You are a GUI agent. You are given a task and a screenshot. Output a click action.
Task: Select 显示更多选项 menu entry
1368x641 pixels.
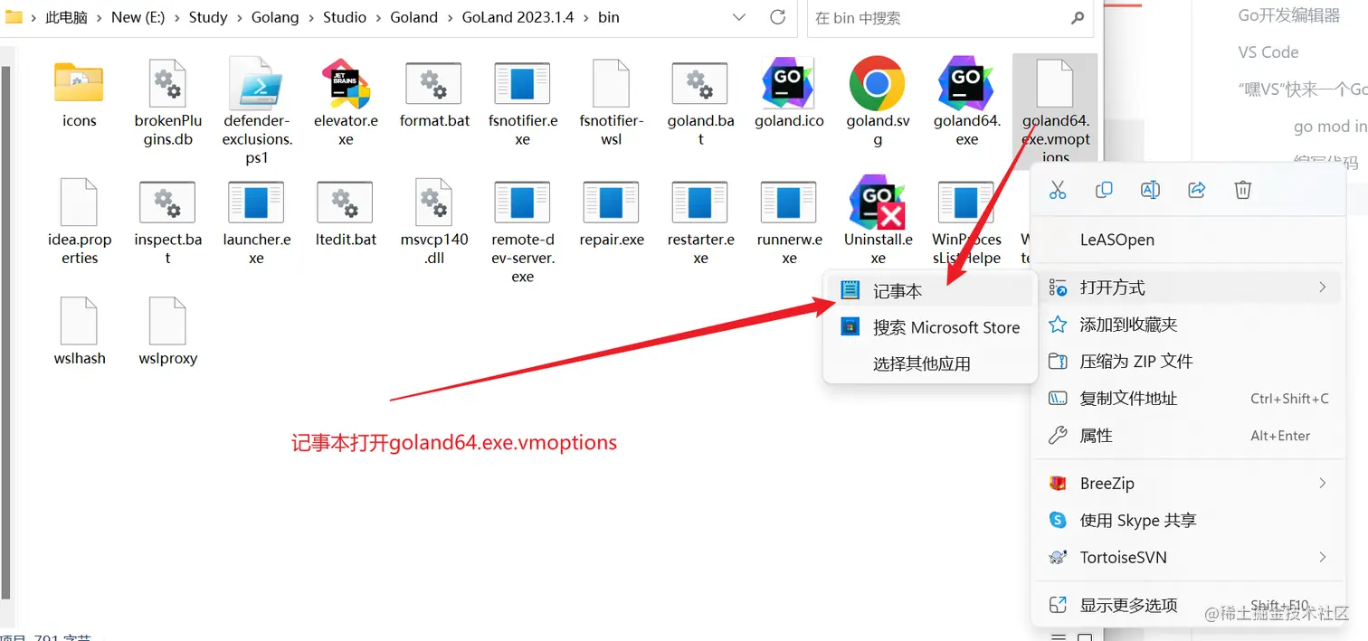point(1187,605)
